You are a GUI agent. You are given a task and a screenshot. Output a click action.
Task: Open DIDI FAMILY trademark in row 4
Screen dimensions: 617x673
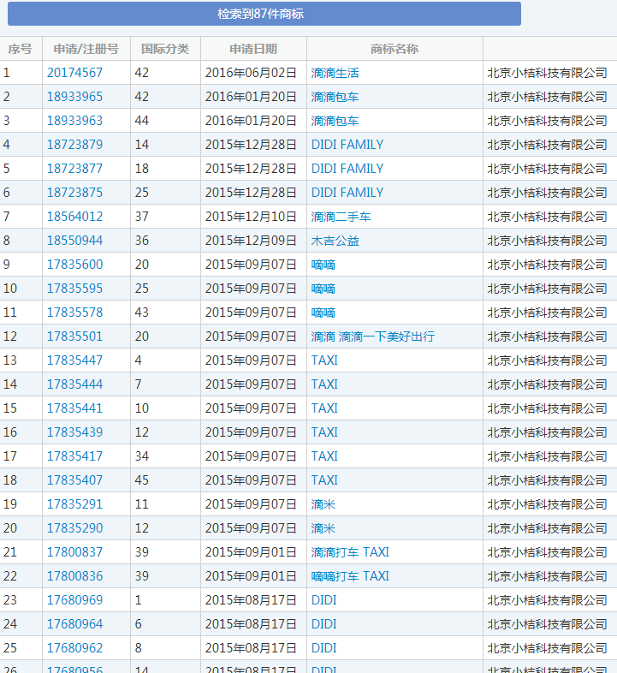[347, 145]
